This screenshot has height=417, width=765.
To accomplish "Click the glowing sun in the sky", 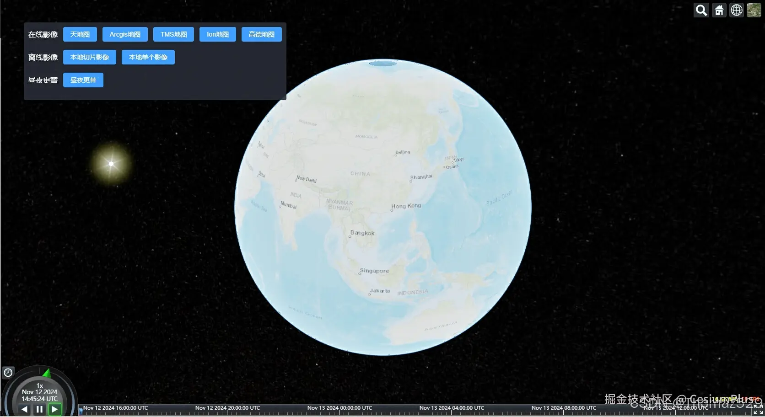I will [x=111, y=164].
